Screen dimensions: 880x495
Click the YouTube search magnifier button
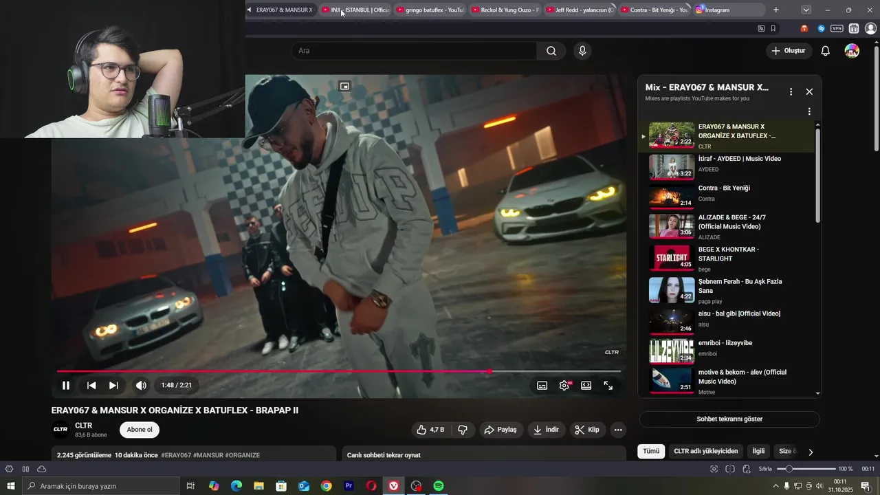click(551, 51)
